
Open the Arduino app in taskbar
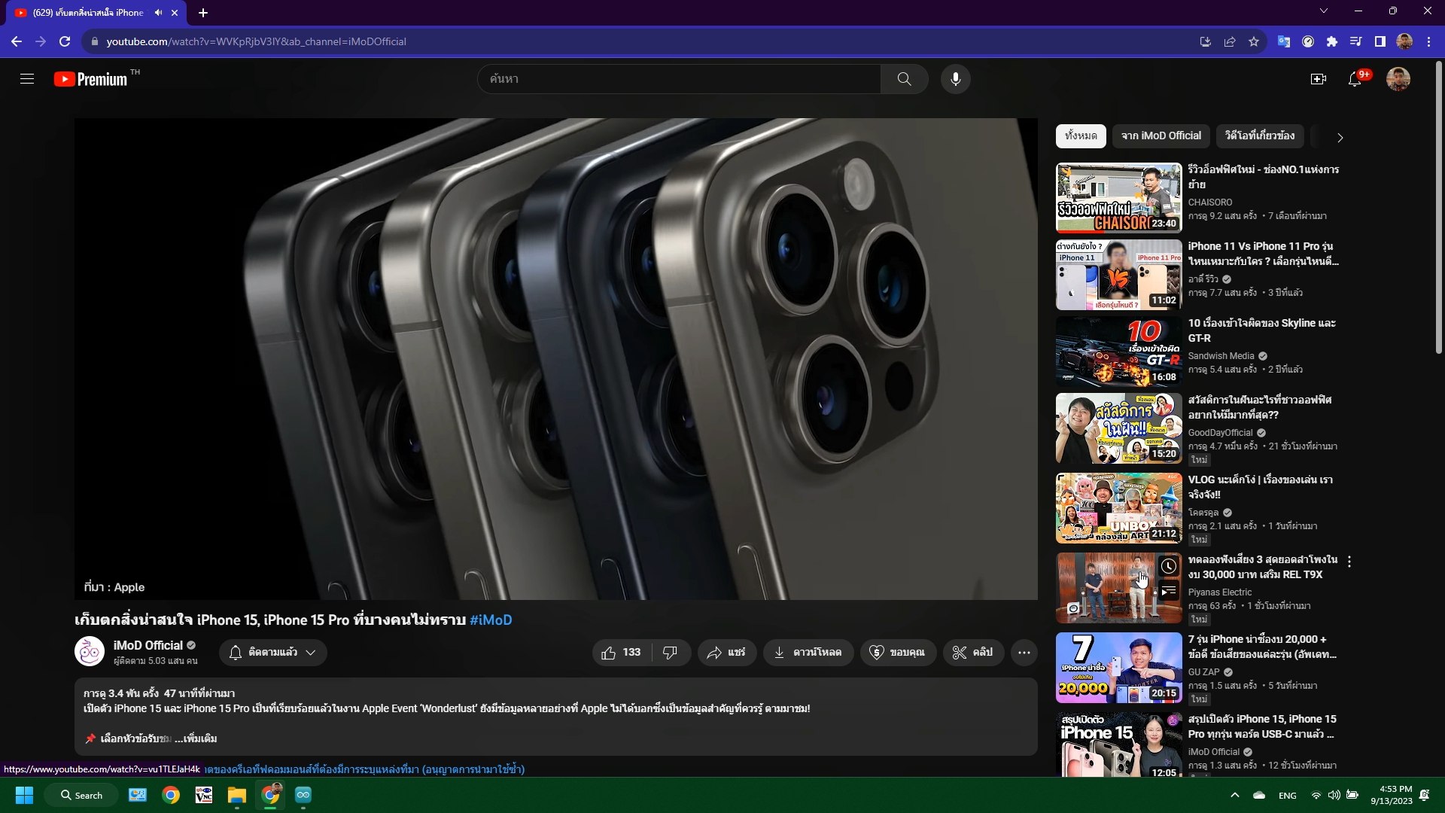(x=303, y=795)
